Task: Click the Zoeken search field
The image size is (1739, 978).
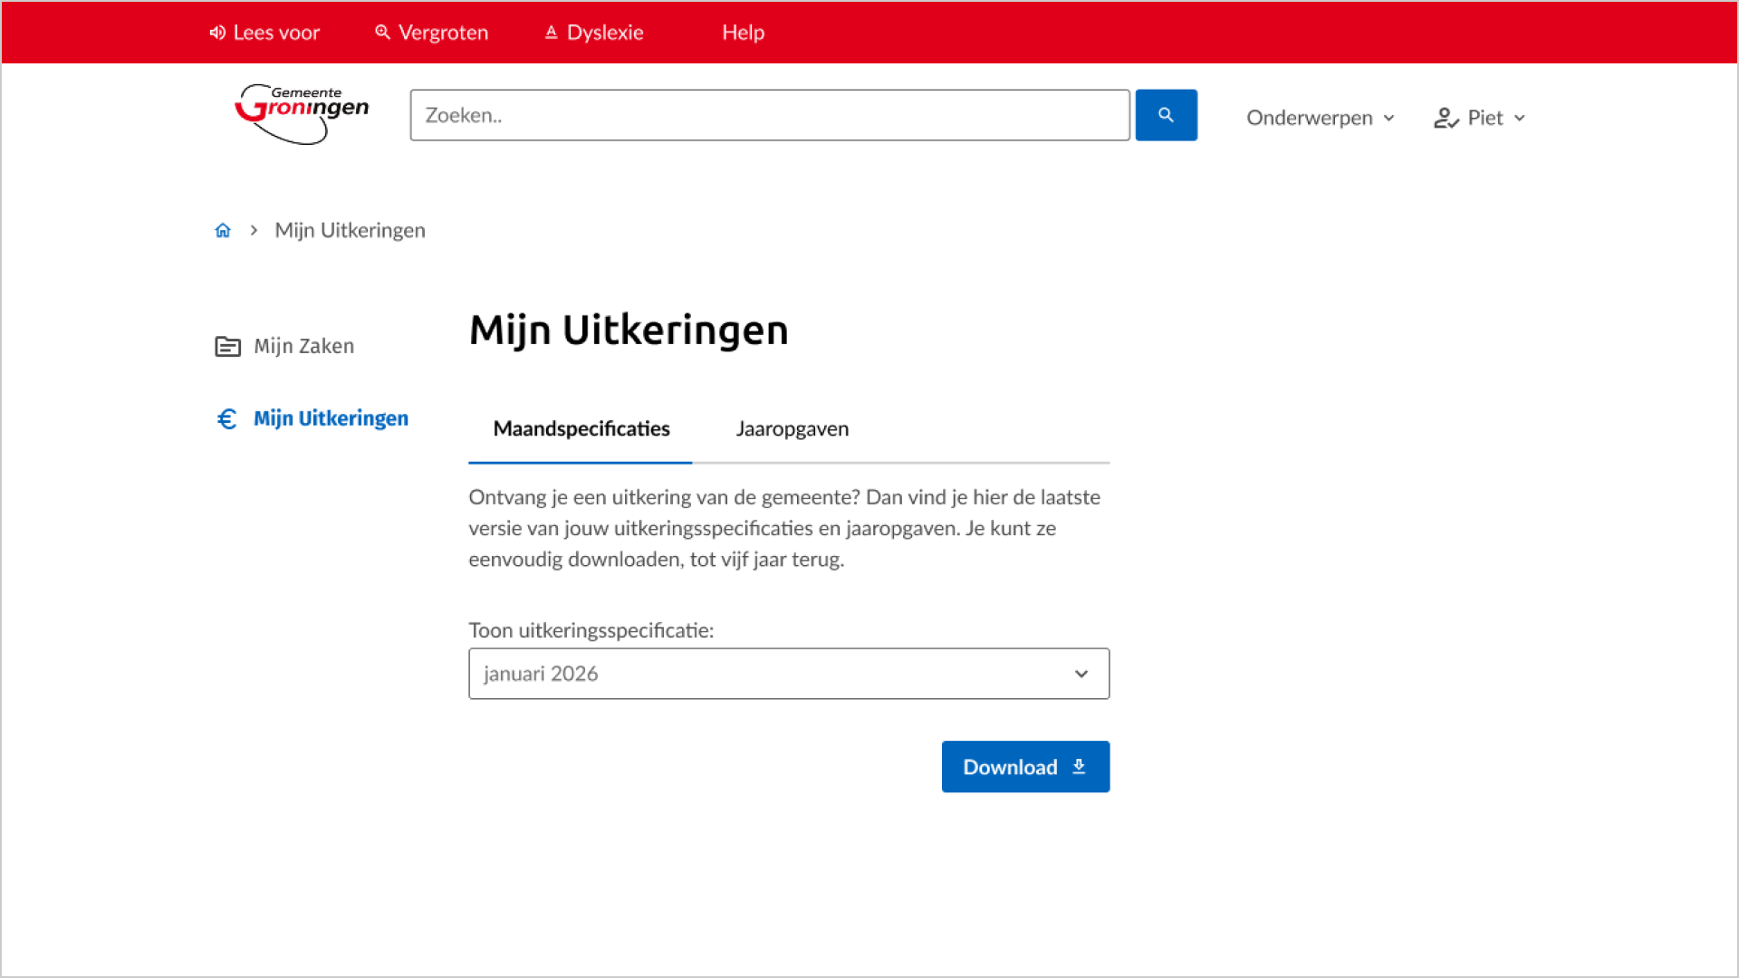Action: pyautogui.click(x=770, y=115)
